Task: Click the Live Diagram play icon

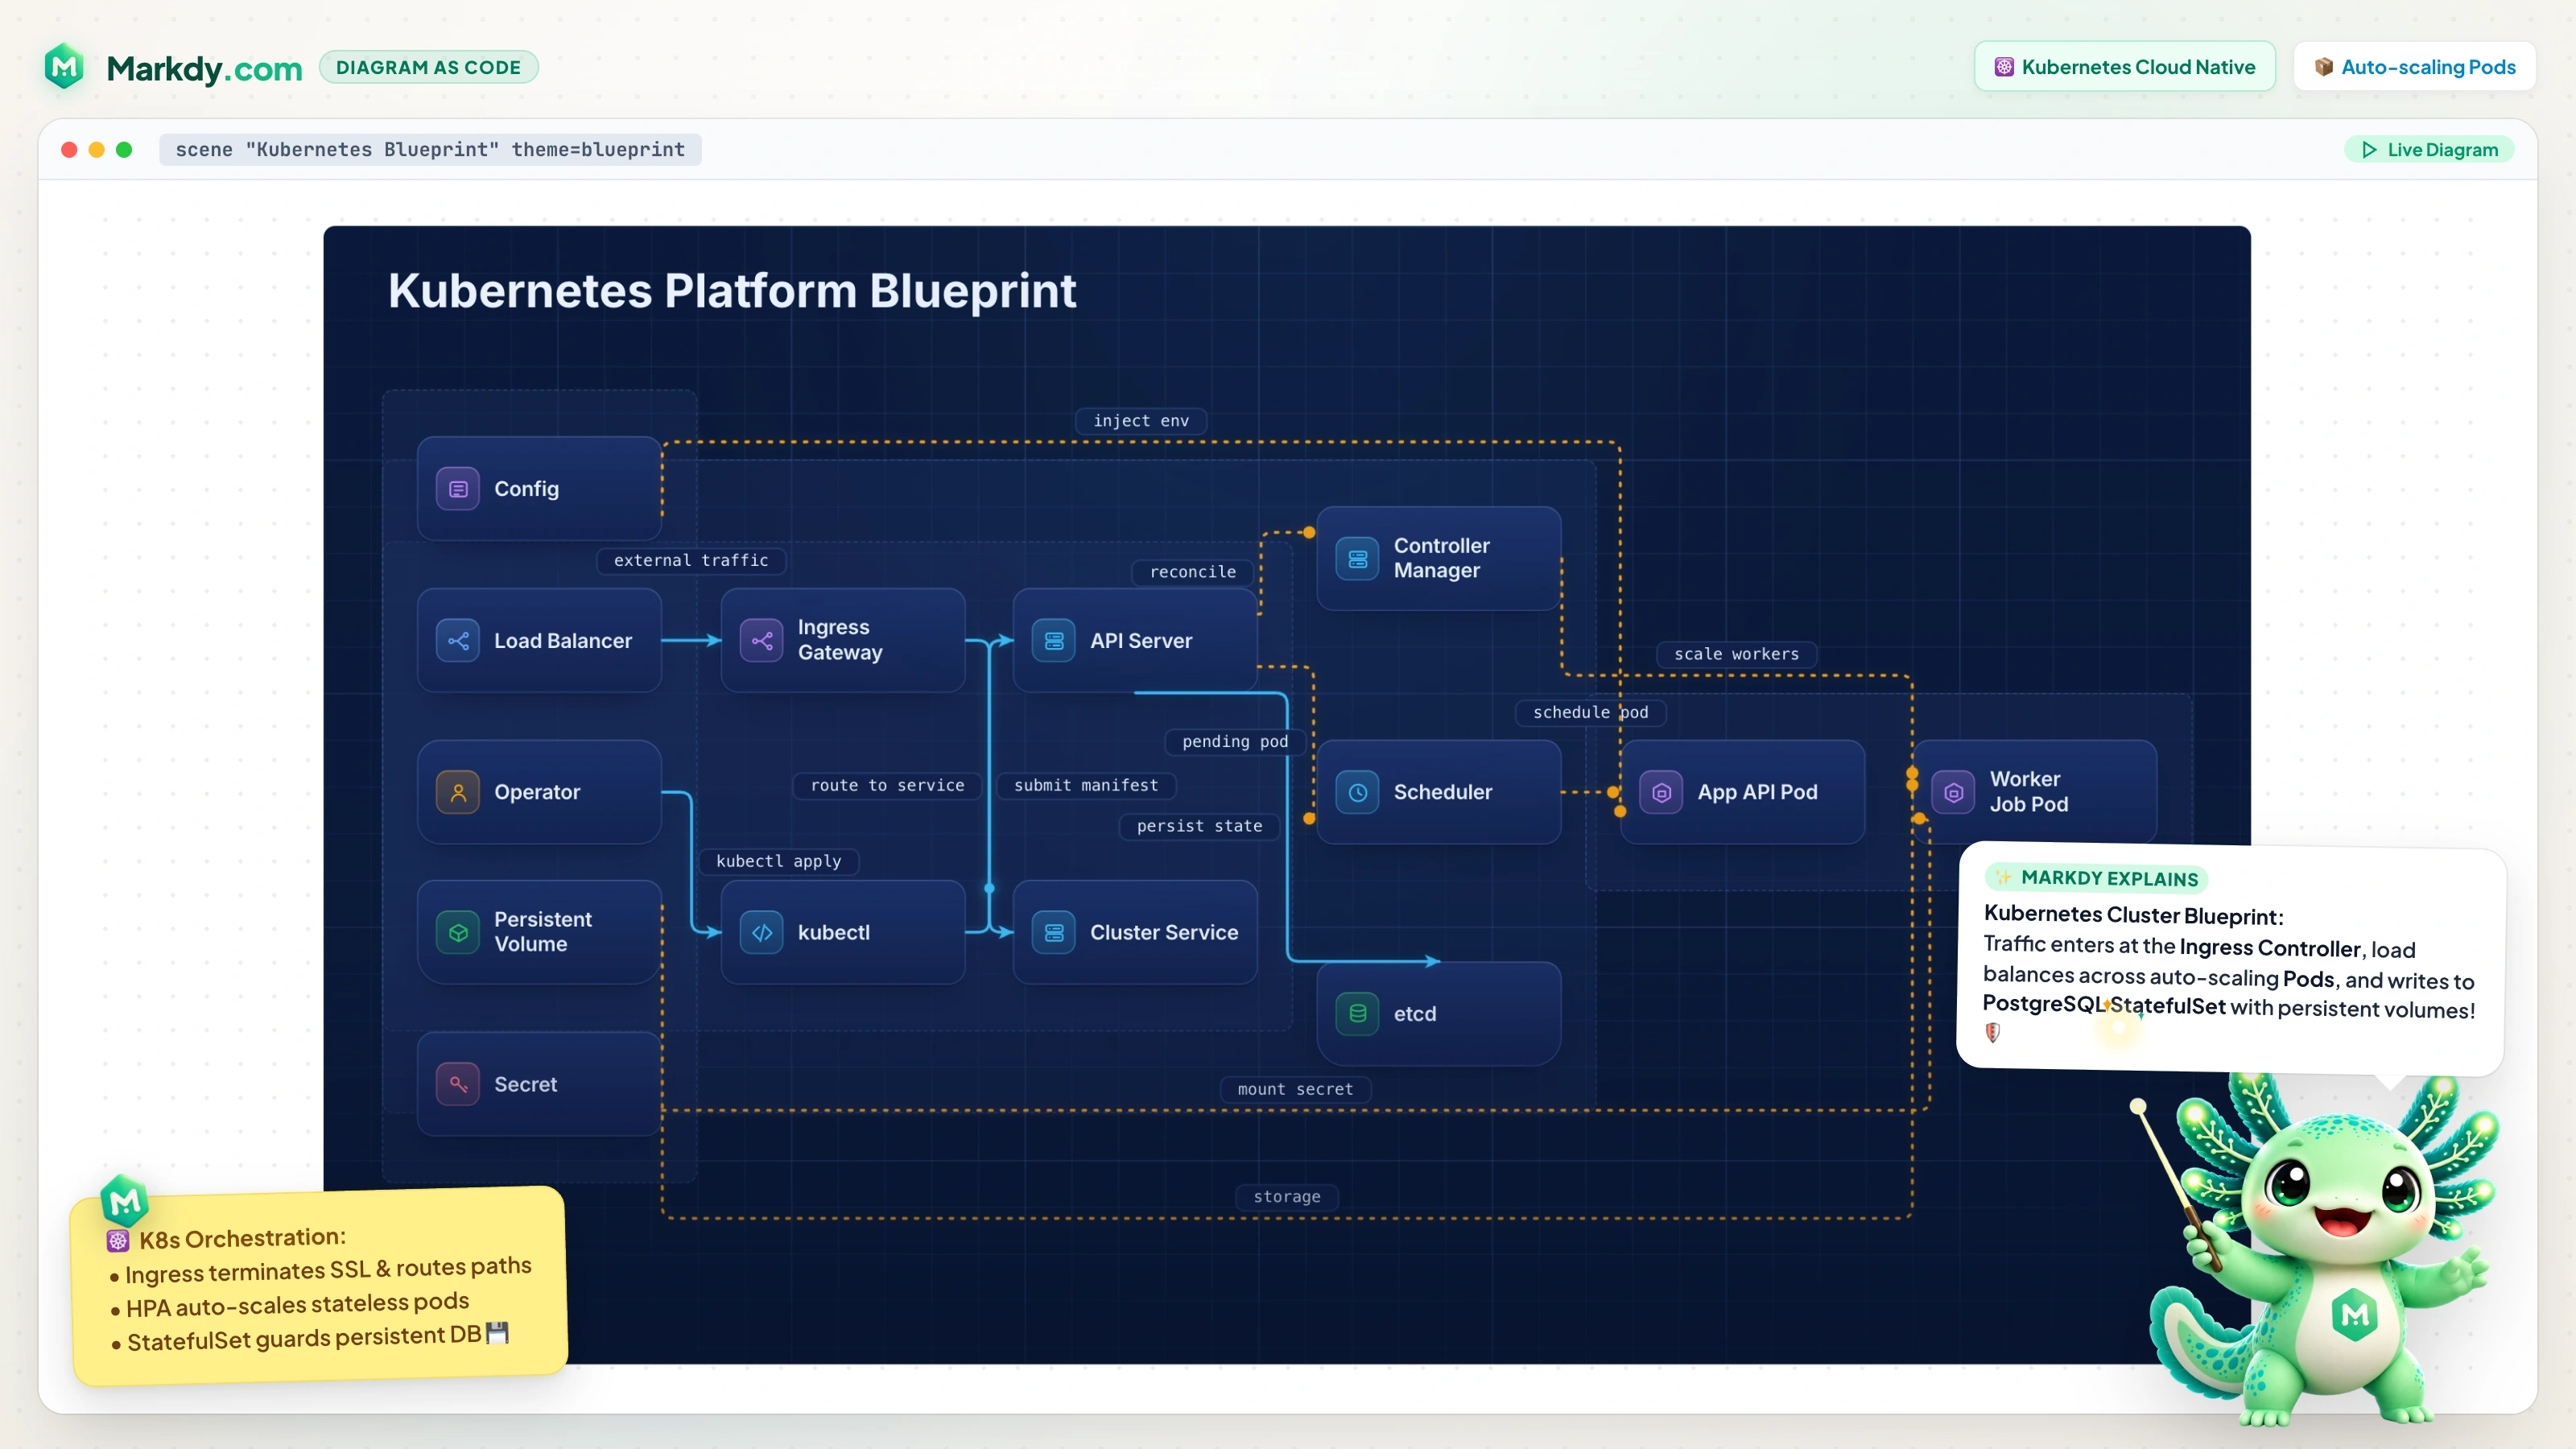Action: point(2369,150)
